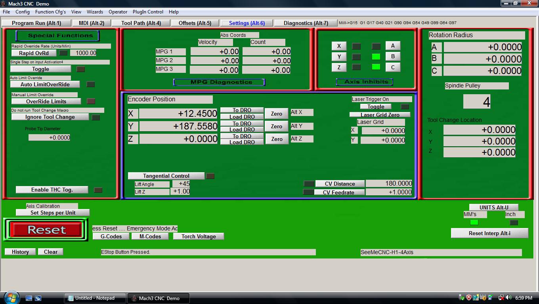Toggle the Laser Trigger On button
Screen dimensions: 539x304
click(x=376, y=106)
